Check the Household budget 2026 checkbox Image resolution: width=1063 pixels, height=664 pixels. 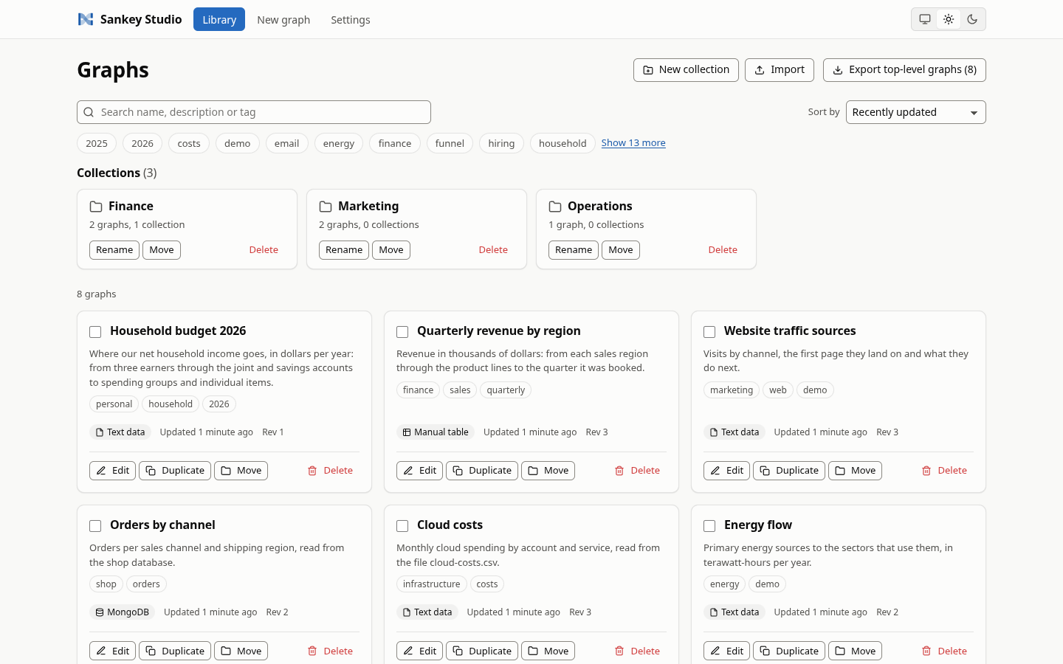click(95, 332)
